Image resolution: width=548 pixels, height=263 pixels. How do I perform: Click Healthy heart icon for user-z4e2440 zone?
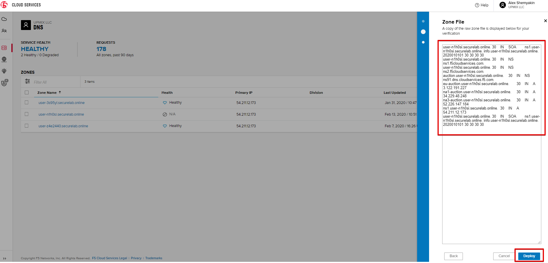tap(165, 126)
